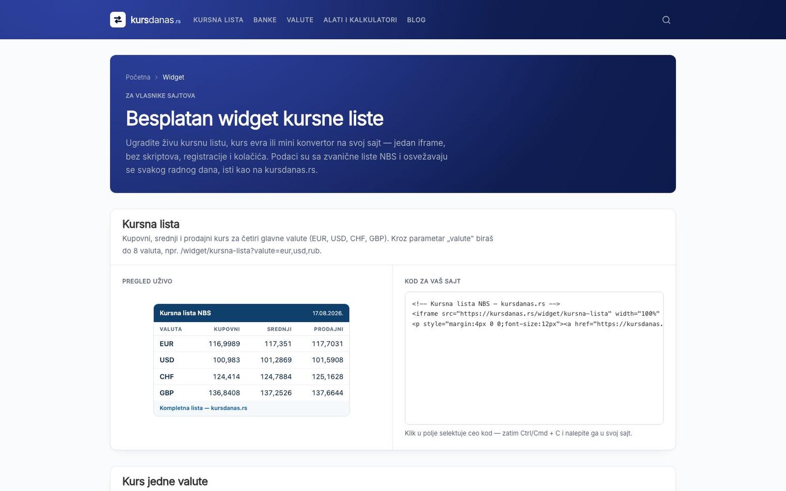
Task: Click the breadcrumb chevron separator after Početna
Action: tap(156, 78)
